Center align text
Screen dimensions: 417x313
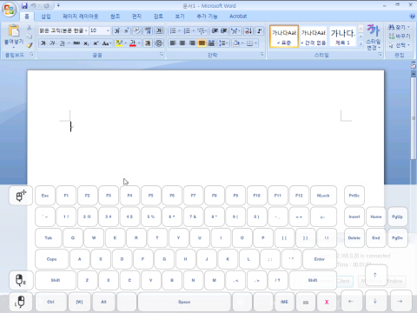[182, 43]
